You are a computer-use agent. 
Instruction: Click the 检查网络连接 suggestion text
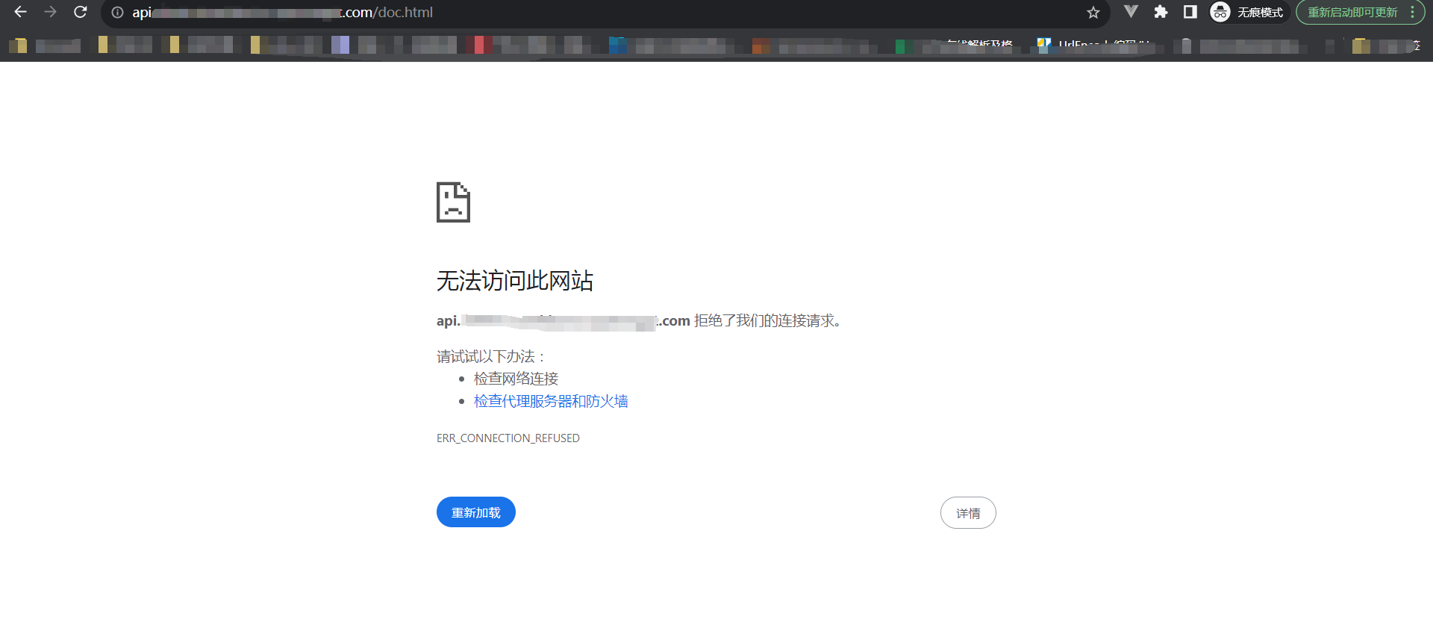click(x=516, y=379)
